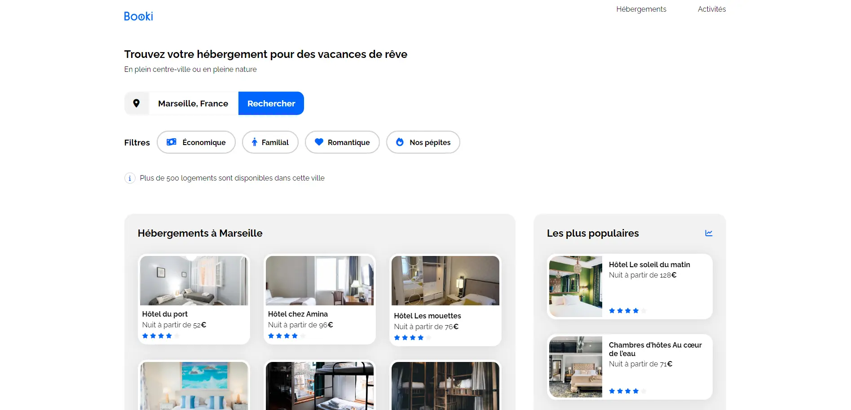The image size is (851, 410).
Task: Open the Hôtel chez Amina photo
Action: point(320,281)
